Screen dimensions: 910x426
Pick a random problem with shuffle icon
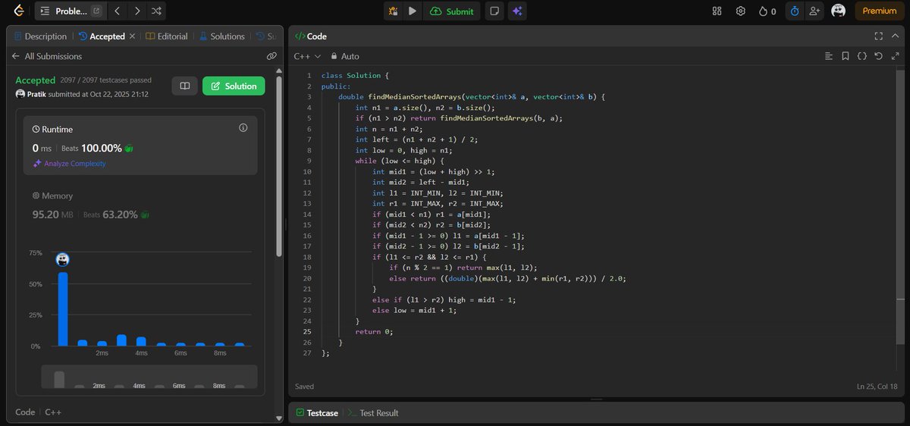point(156,11)
